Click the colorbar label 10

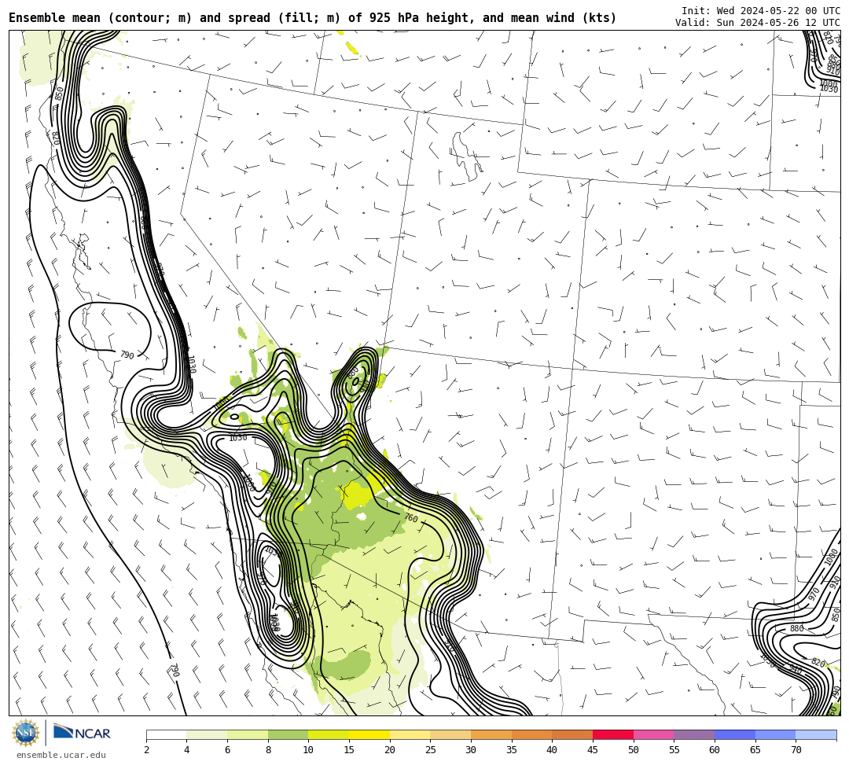pos(308,750)
